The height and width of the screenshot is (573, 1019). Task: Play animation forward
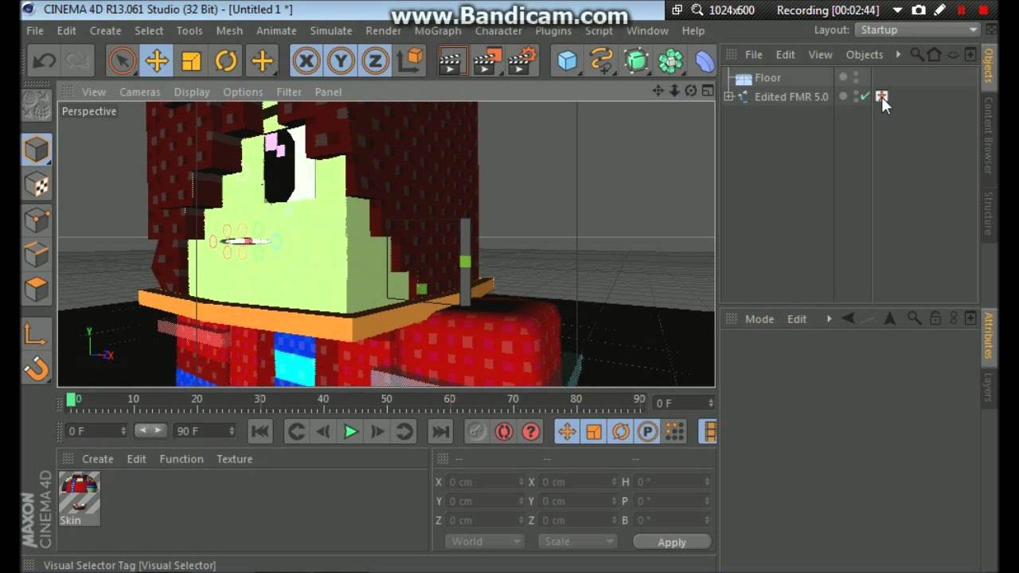[350, 431]
